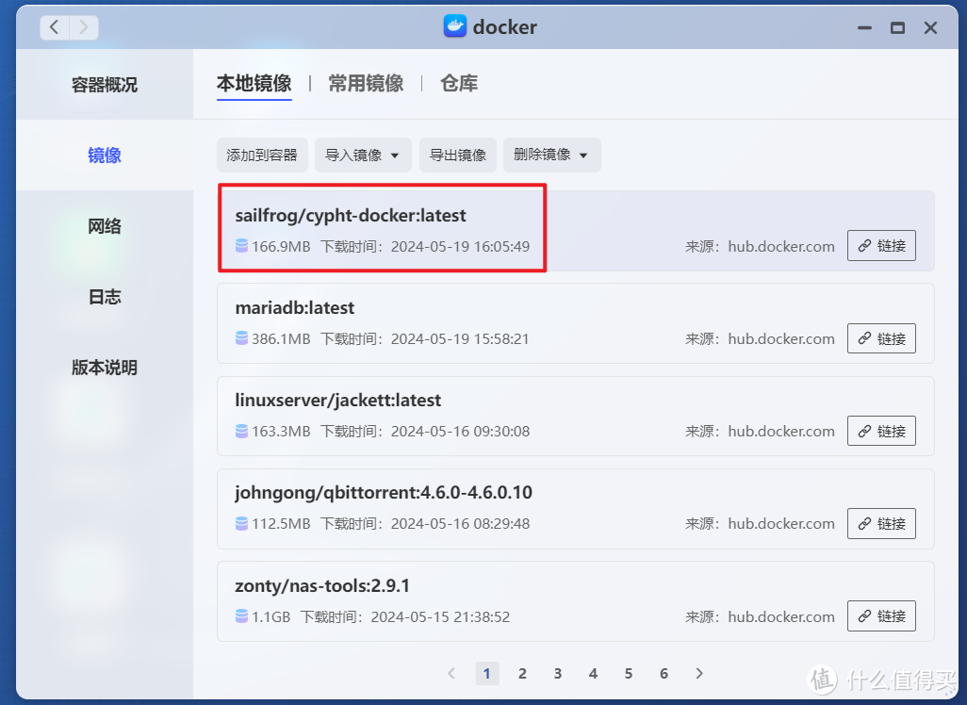Click the forward navigation arrow
The height and width of the screenshot is (705, 967).
tap(84, 27)
